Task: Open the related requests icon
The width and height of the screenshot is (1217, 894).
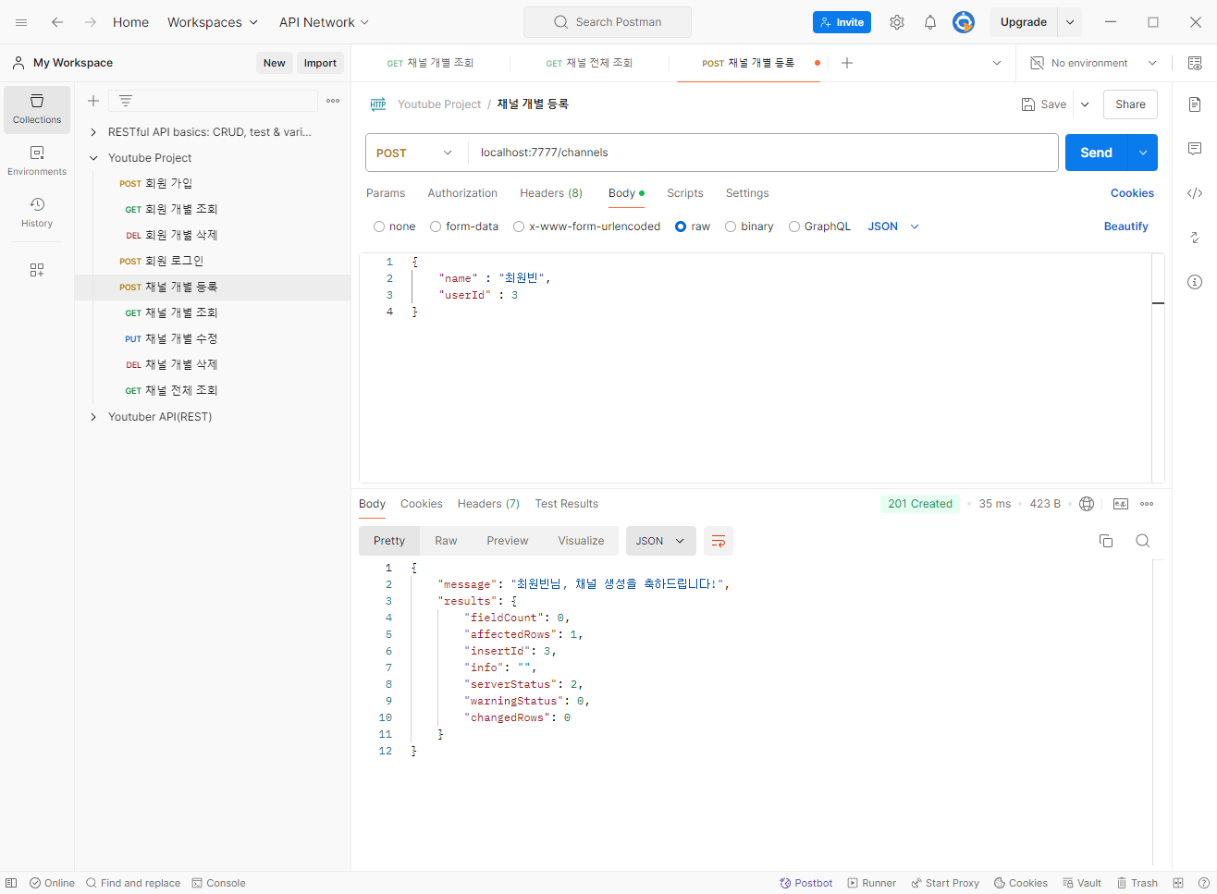Action: [1195, 238]
